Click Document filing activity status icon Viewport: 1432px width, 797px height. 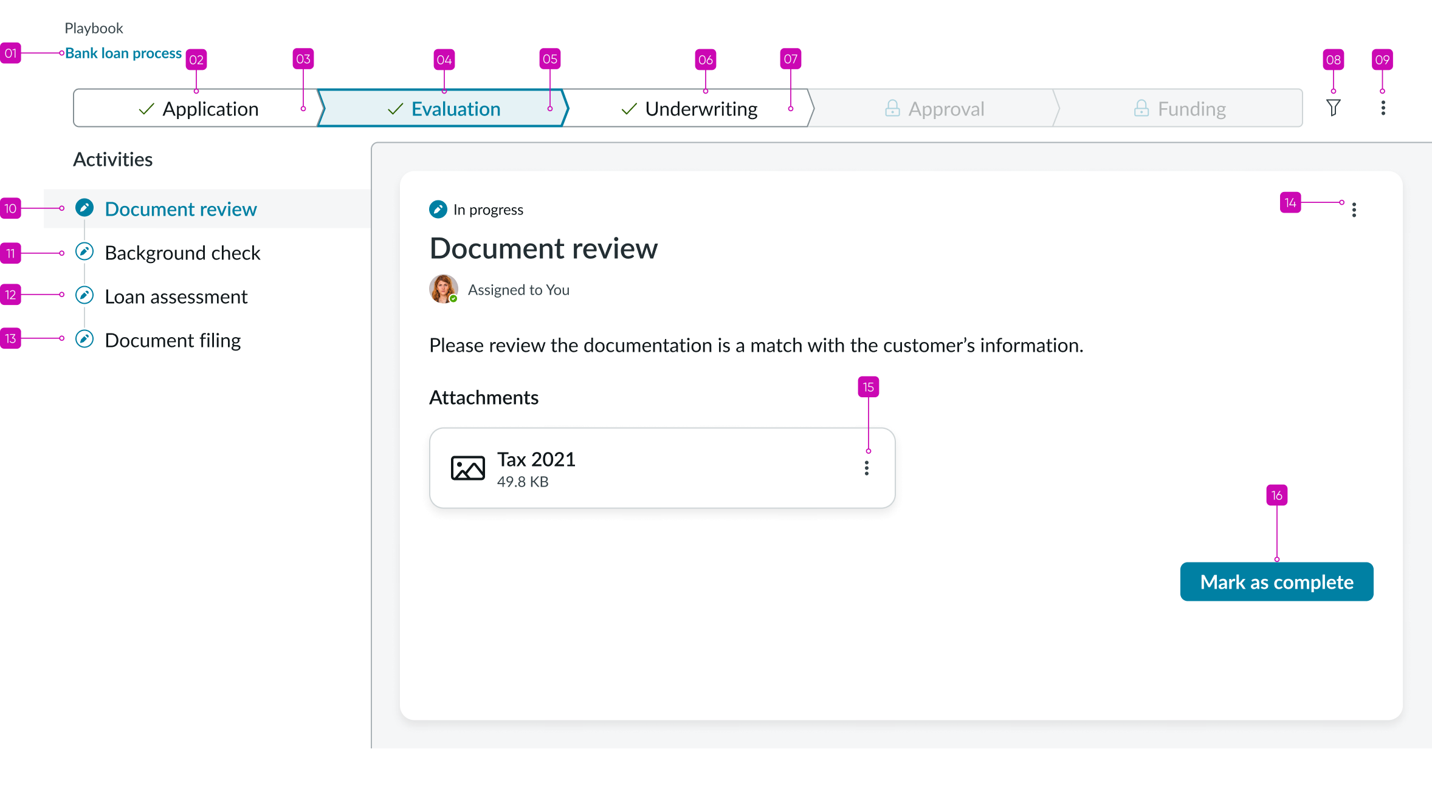pyautogui.click(x=84, y=339)
